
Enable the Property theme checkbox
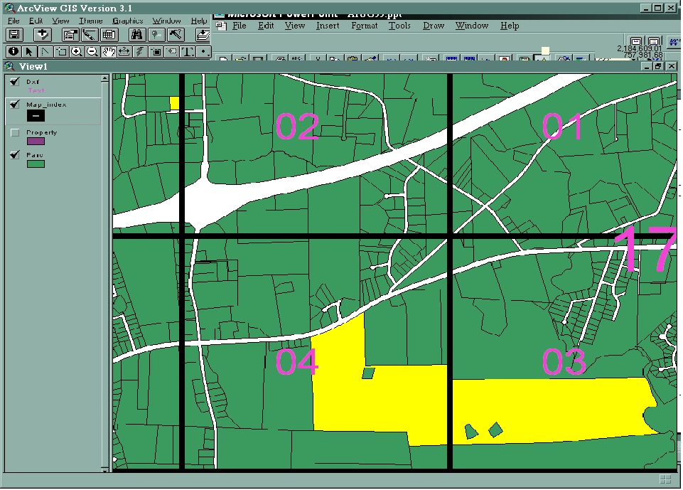[15, 133]
